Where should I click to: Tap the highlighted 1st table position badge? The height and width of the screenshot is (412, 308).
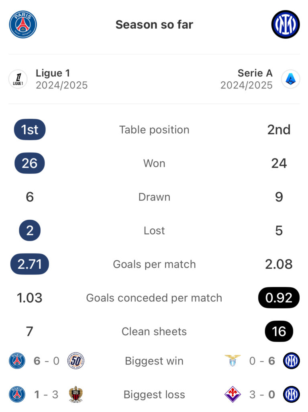click(x=30, y=130)
